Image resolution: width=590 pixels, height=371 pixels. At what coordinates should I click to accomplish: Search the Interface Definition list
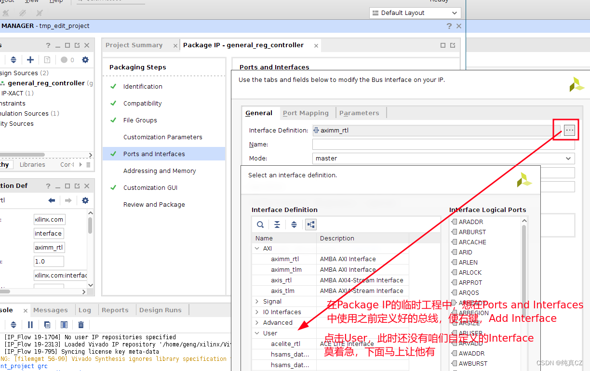pyautogui.click(x=260, y=225)
